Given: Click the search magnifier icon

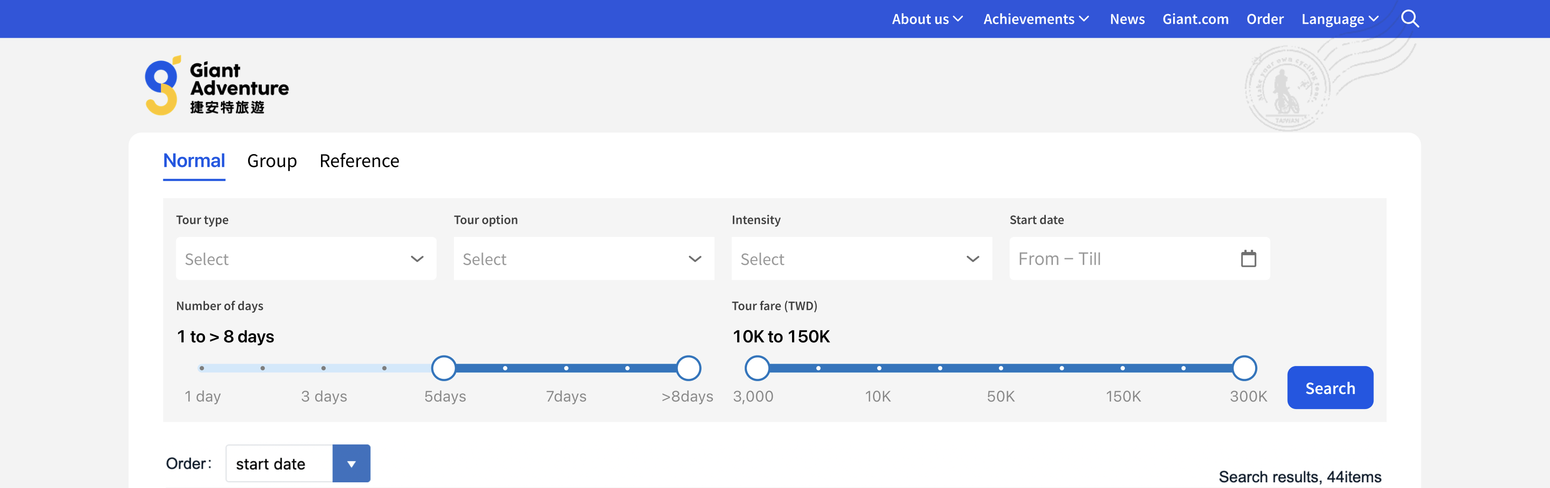Looking at the screenshot, I should (x=1409, y=19).
